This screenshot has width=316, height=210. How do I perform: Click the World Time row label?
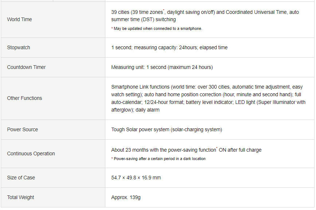click(19, 19)
